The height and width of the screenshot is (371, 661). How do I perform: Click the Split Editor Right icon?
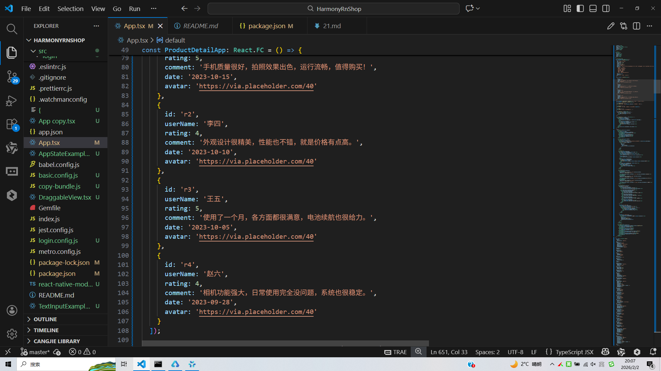point(636,26)
